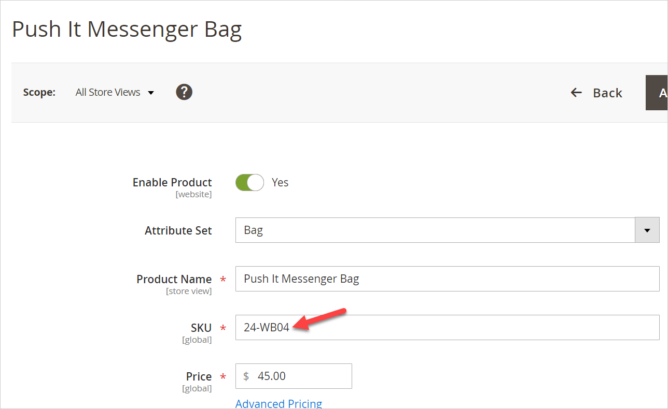
Task: Open the Advanced Pricing link
Action: pyautogui.click(x=279, y=403)
